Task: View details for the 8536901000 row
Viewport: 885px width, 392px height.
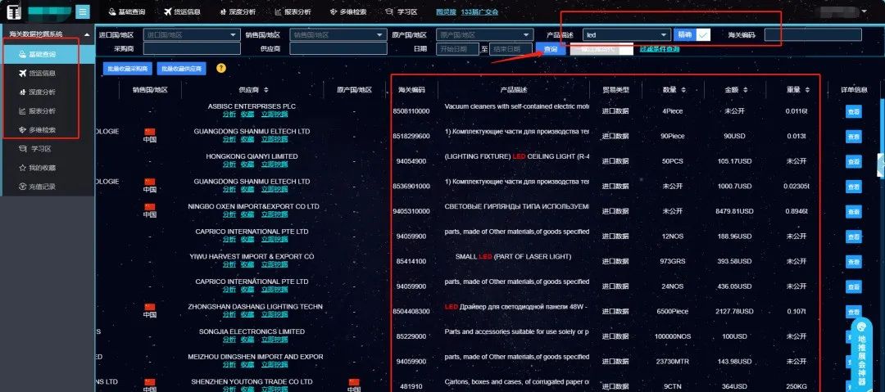Action: (853, 187)
